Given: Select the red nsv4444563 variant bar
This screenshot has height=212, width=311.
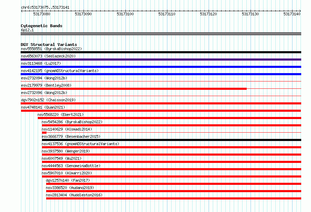Looking at the screenshot, I should (172, 169).
